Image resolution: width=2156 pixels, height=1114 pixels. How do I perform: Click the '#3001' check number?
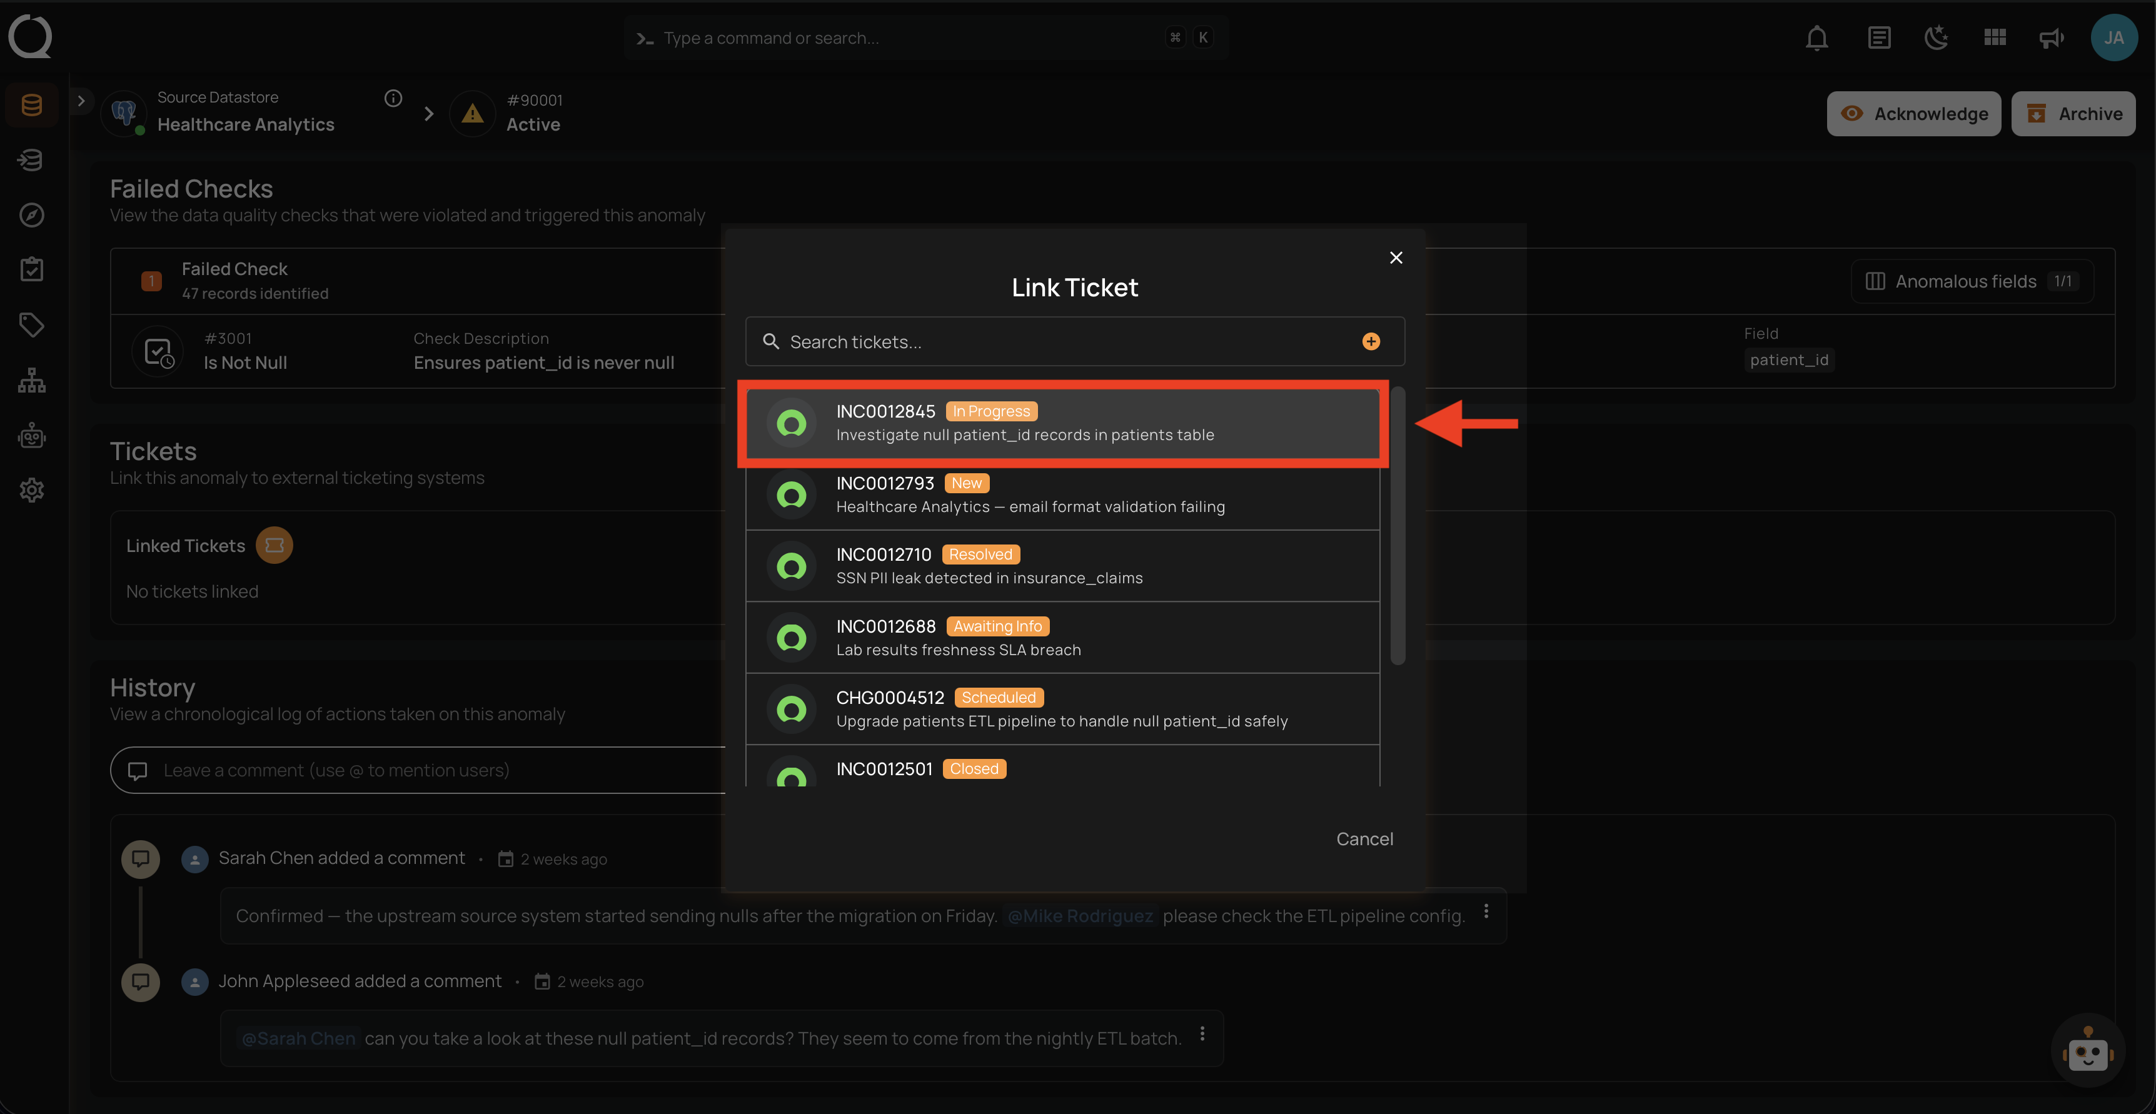click(x=228, y=338)
